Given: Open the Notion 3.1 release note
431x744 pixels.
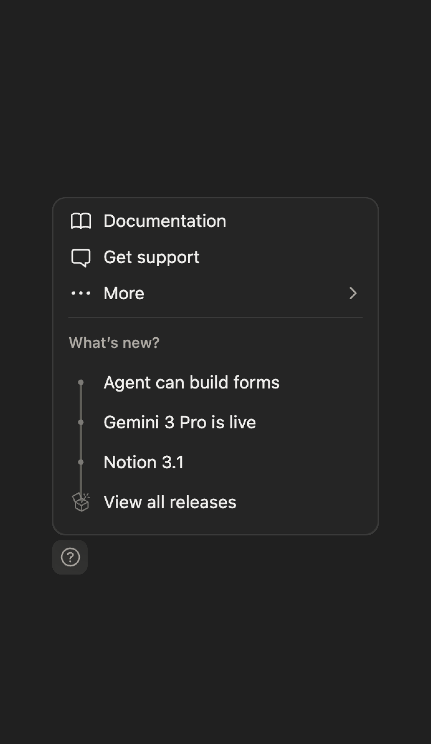Looking at the screenshot, I should (x=143, y=462).
